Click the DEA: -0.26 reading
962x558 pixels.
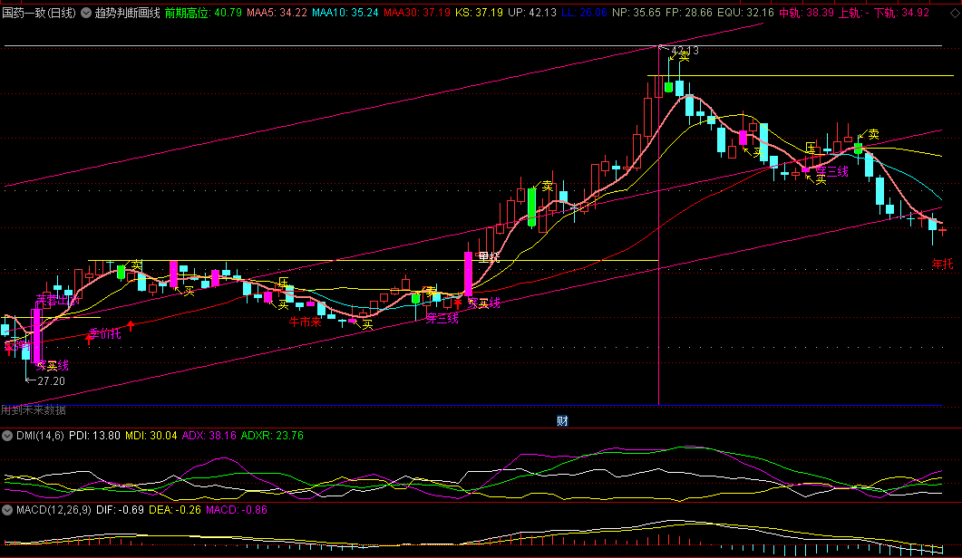pyautogui.click(x=175, y=510)
